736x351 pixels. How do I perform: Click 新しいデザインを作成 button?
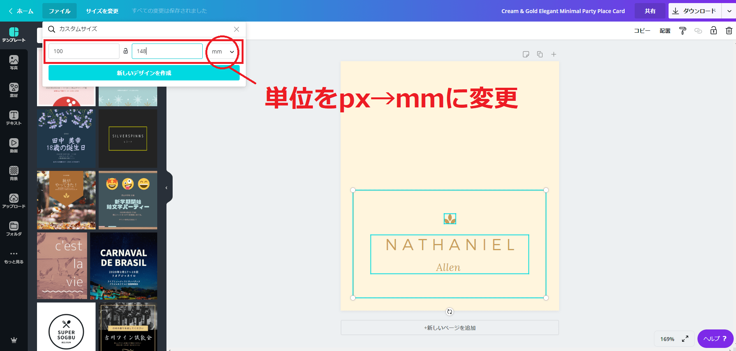[144, 73]
